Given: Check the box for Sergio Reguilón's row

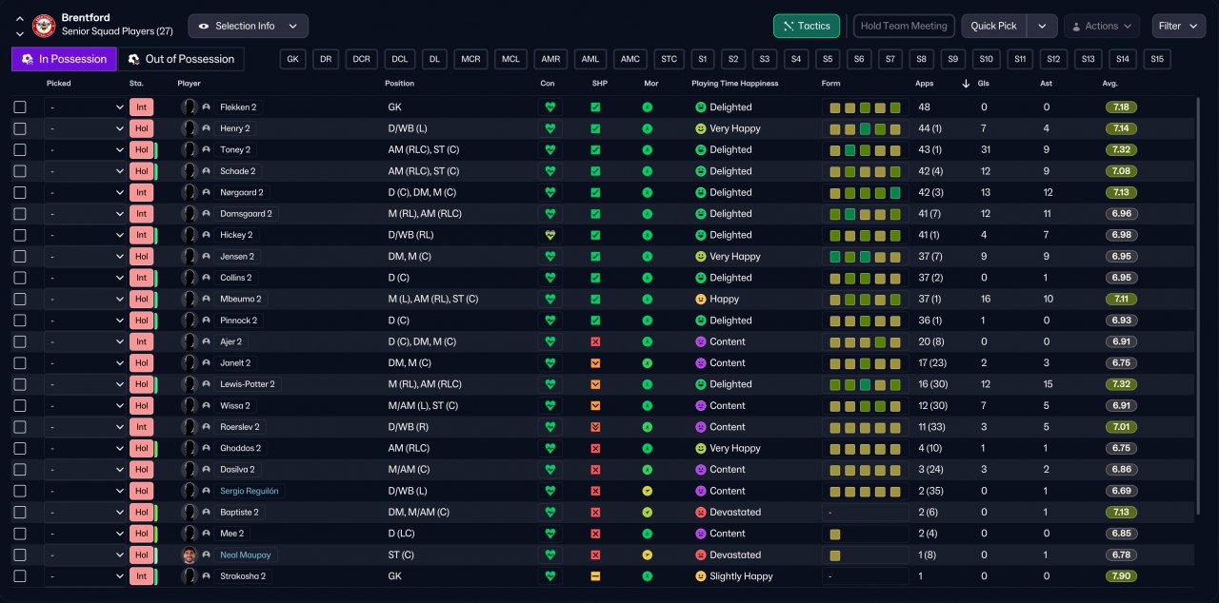Looking at the screenshot, I should pos(20,491).
